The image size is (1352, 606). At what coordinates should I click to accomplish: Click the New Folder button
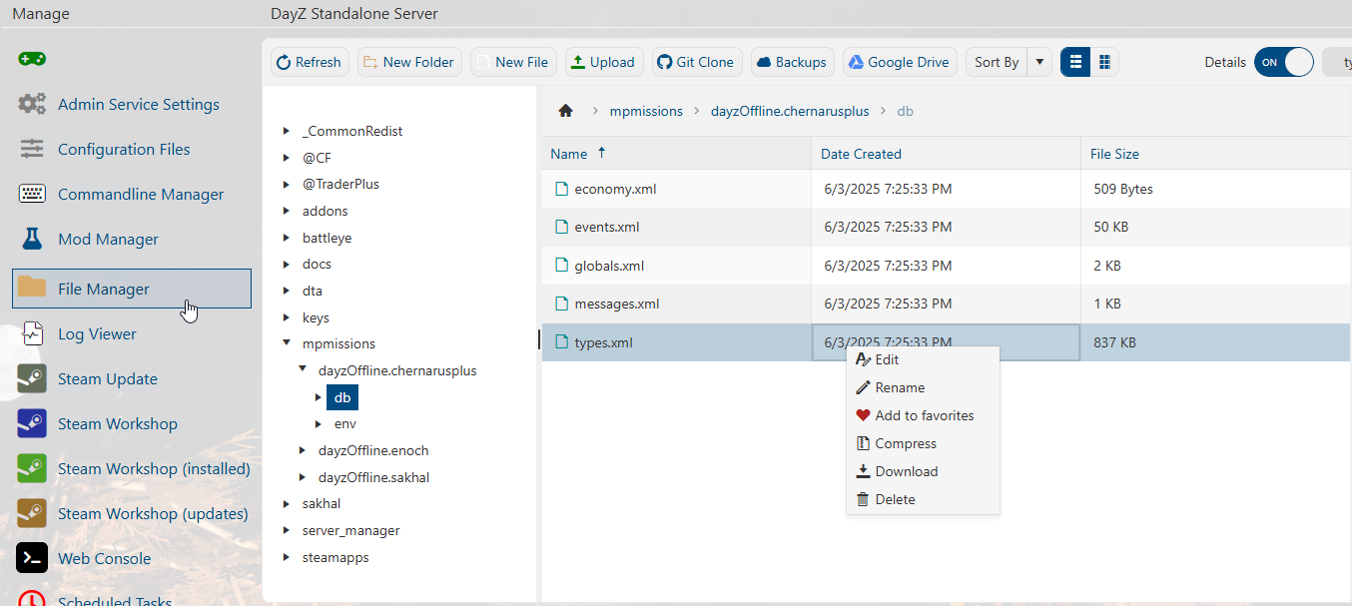409,62
